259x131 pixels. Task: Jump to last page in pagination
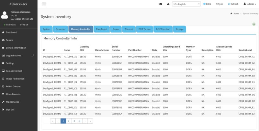pos(90,121)
